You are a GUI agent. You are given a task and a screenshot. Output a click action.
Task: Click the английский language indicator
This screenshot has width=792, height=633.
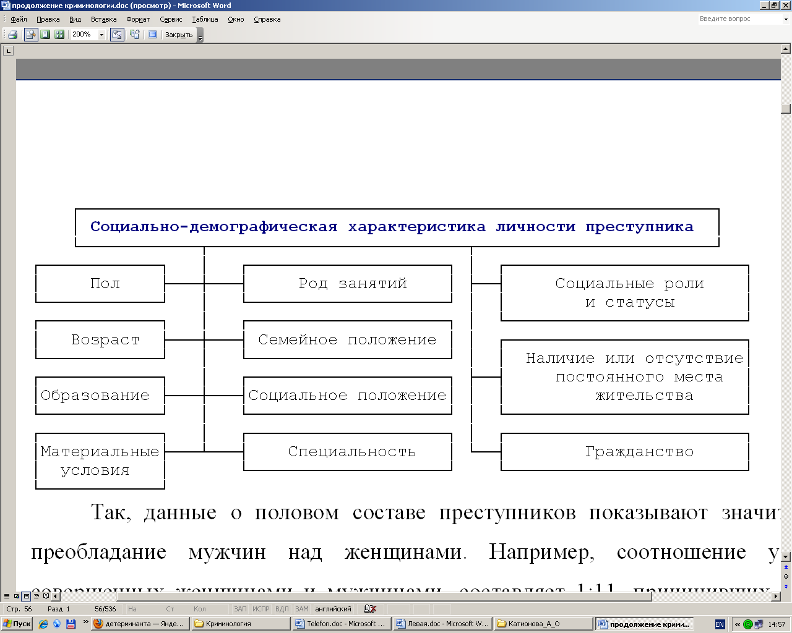pyautogui.click(x=333, y=609)
